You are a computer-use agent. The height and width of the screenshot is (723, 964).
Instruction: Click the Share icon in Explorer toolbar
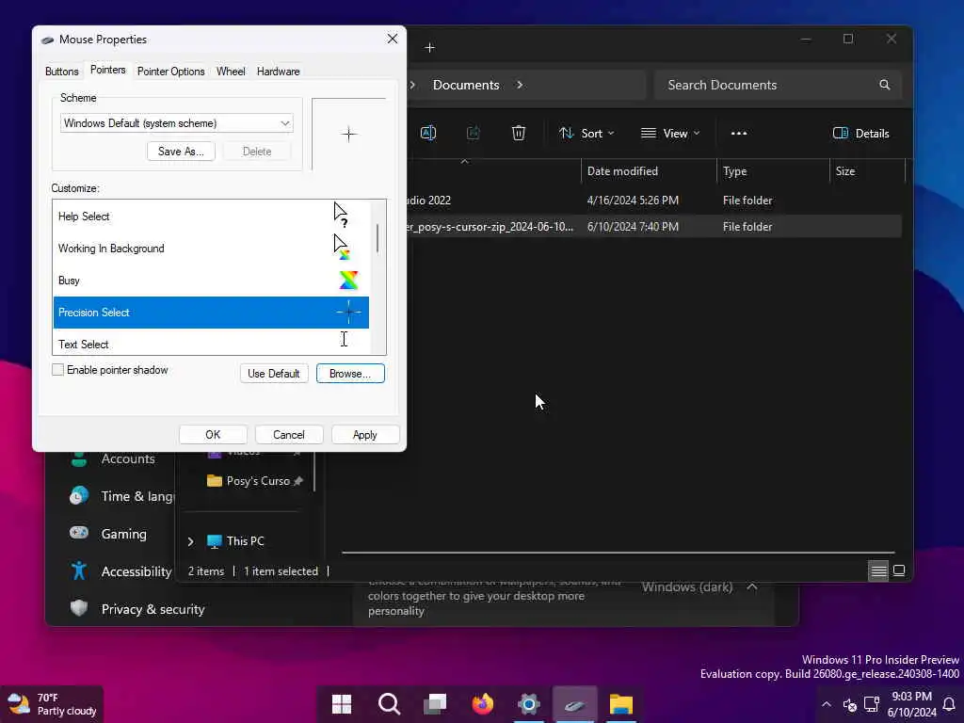click(474, 133)
